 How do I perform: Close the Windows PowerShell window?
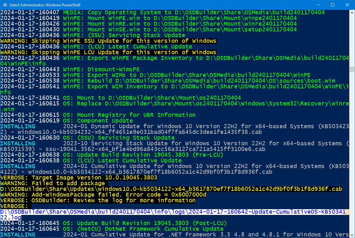(347, 5)
